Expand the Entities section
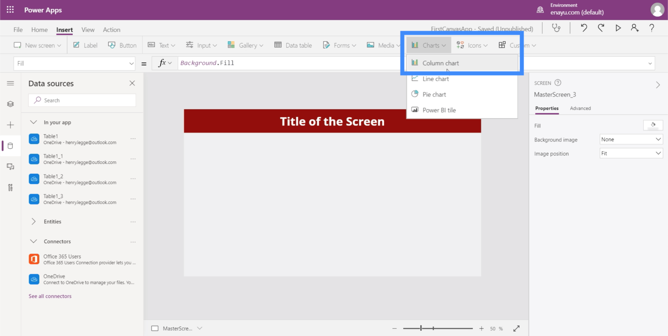This screenshot has width=668, height=336. [x=34, y=221]
